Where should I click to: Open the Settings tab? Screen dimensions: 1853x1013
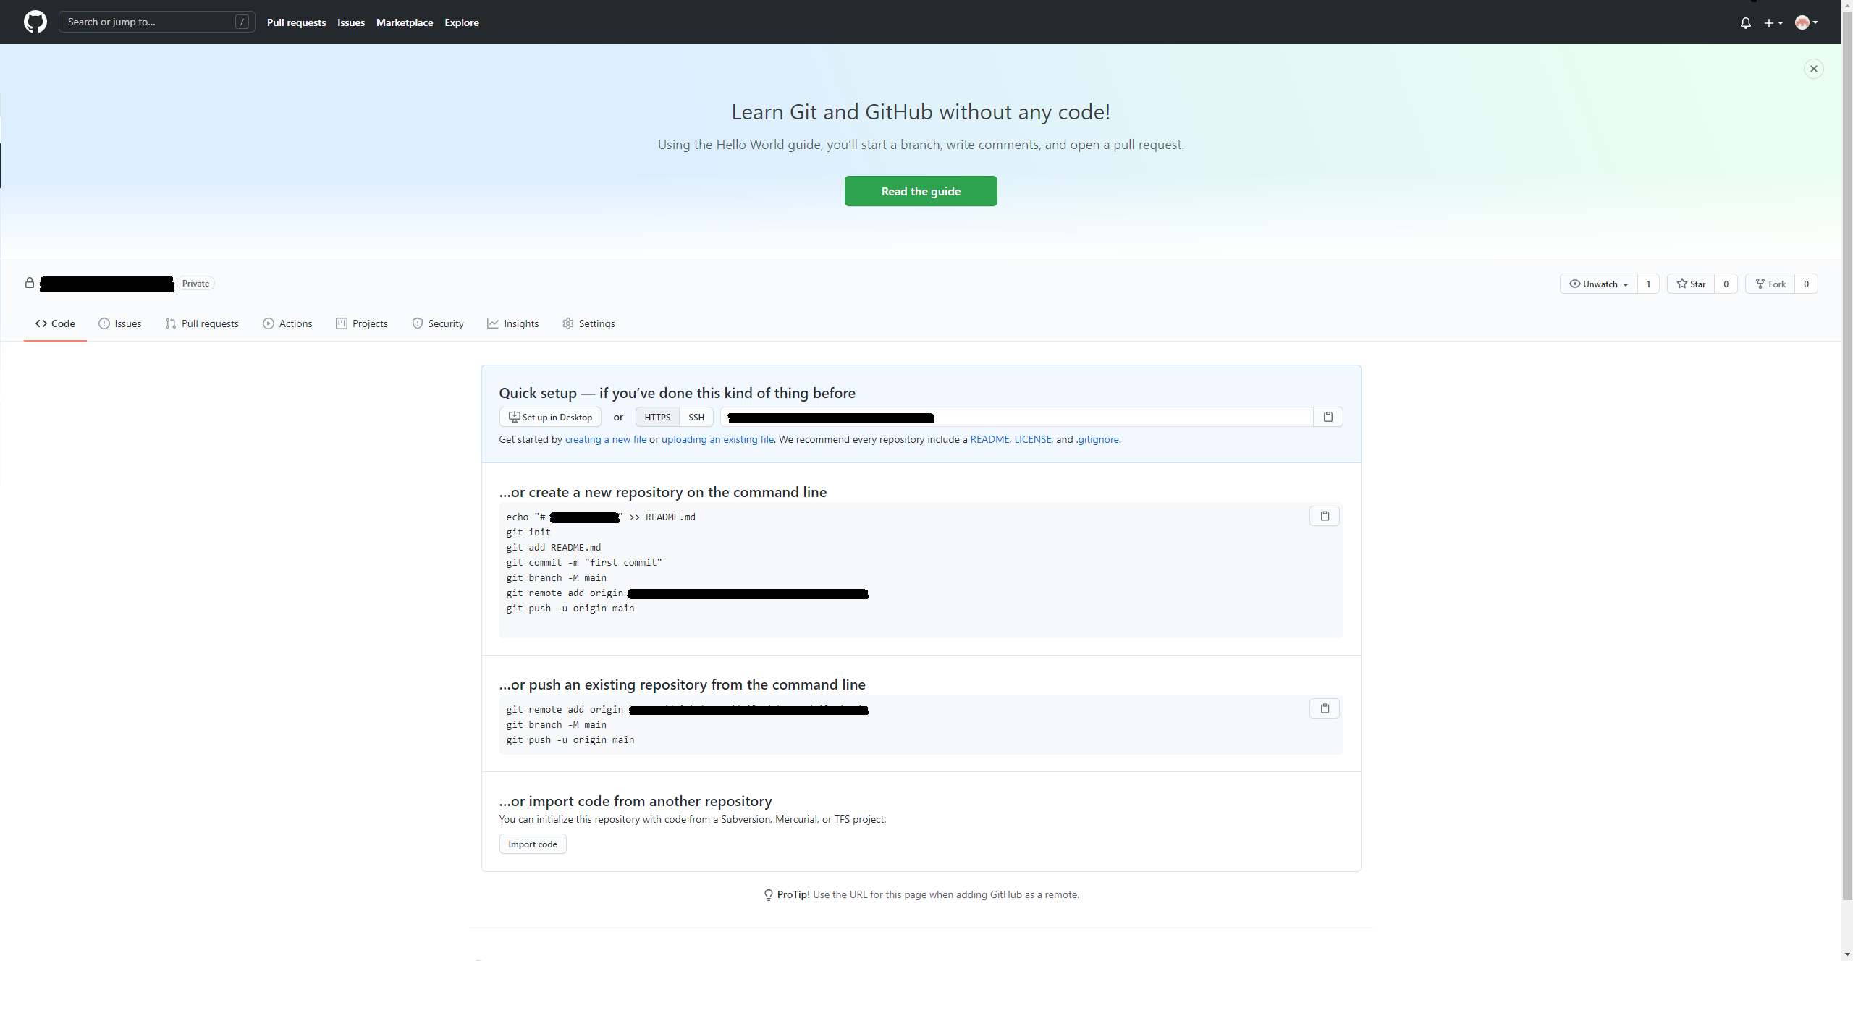click(588, 323)
